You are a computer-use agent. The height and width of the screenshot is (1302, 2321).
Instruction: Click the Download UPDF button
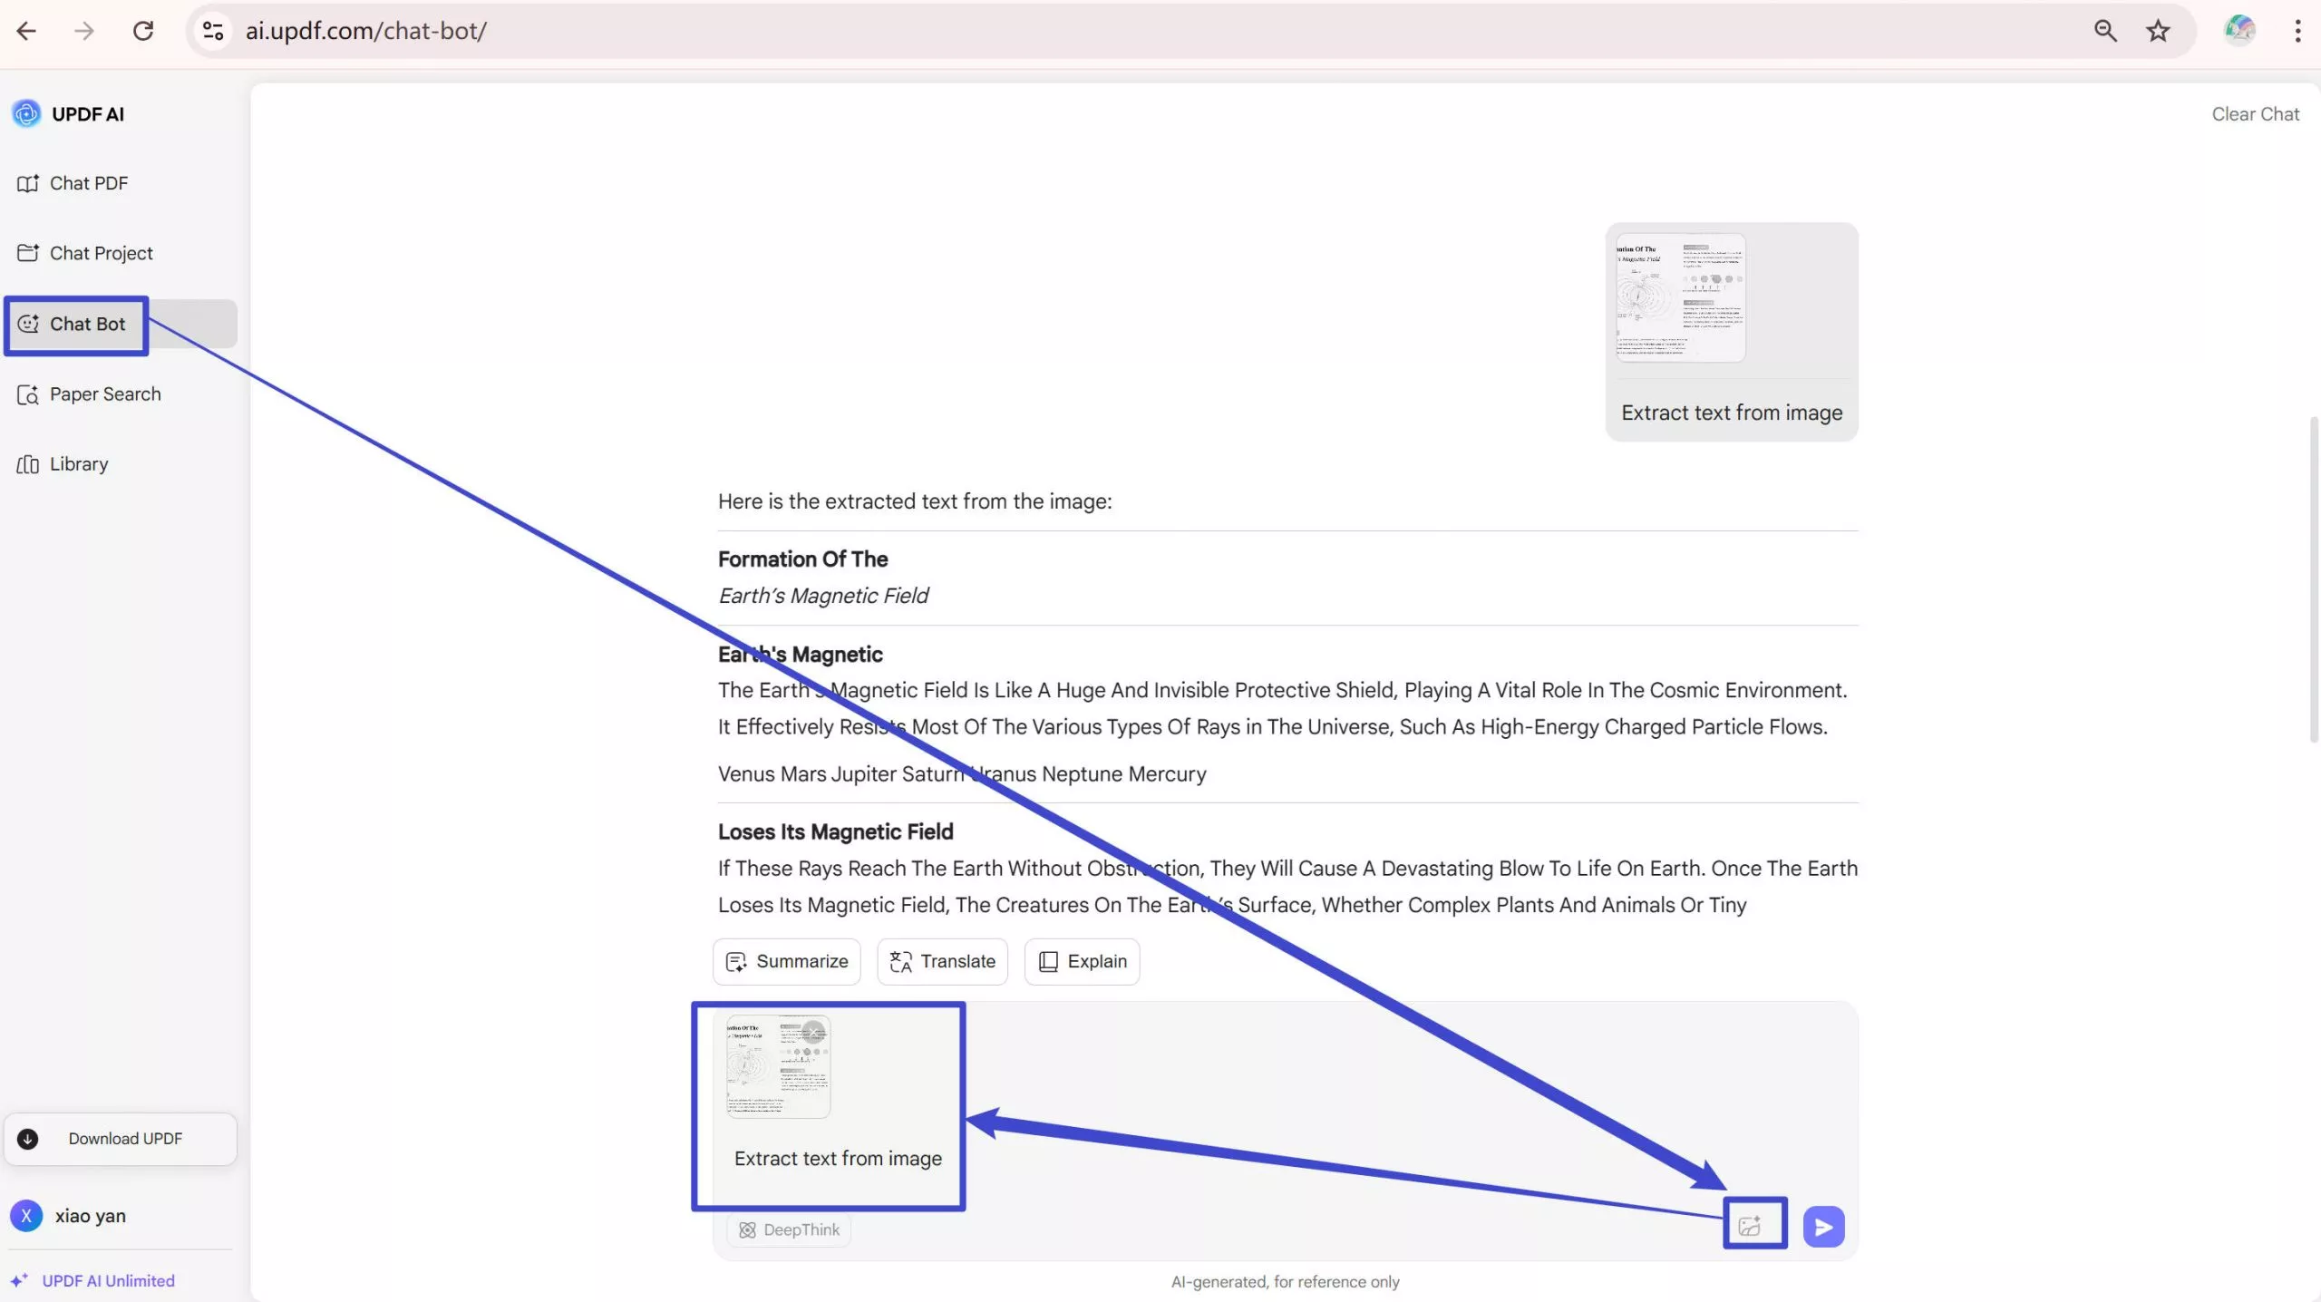[121, 1139]
